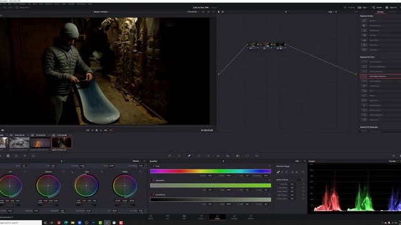Reset the Gamma color wheel
This screenshot has height=225, width=401.
(x=63, y=172)
